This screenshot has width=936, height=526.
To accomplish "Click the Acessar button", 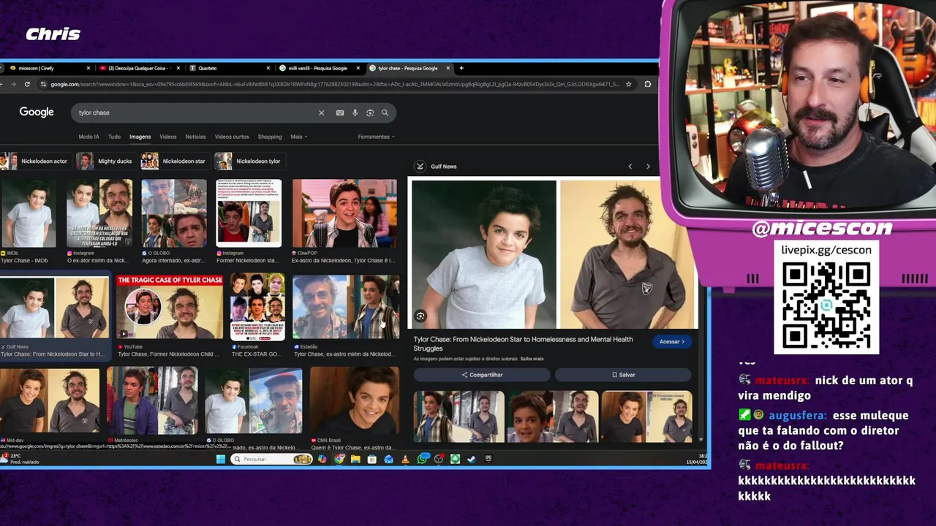I will tap(671, 342).
